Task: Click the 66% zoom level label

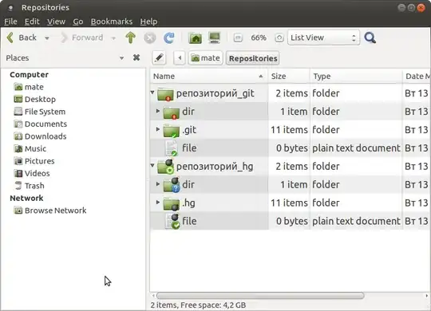Action: pos(259,37)
